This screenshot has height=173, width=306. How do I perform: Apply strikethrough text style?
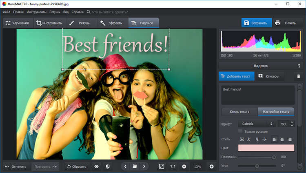(x=264, y=139)
